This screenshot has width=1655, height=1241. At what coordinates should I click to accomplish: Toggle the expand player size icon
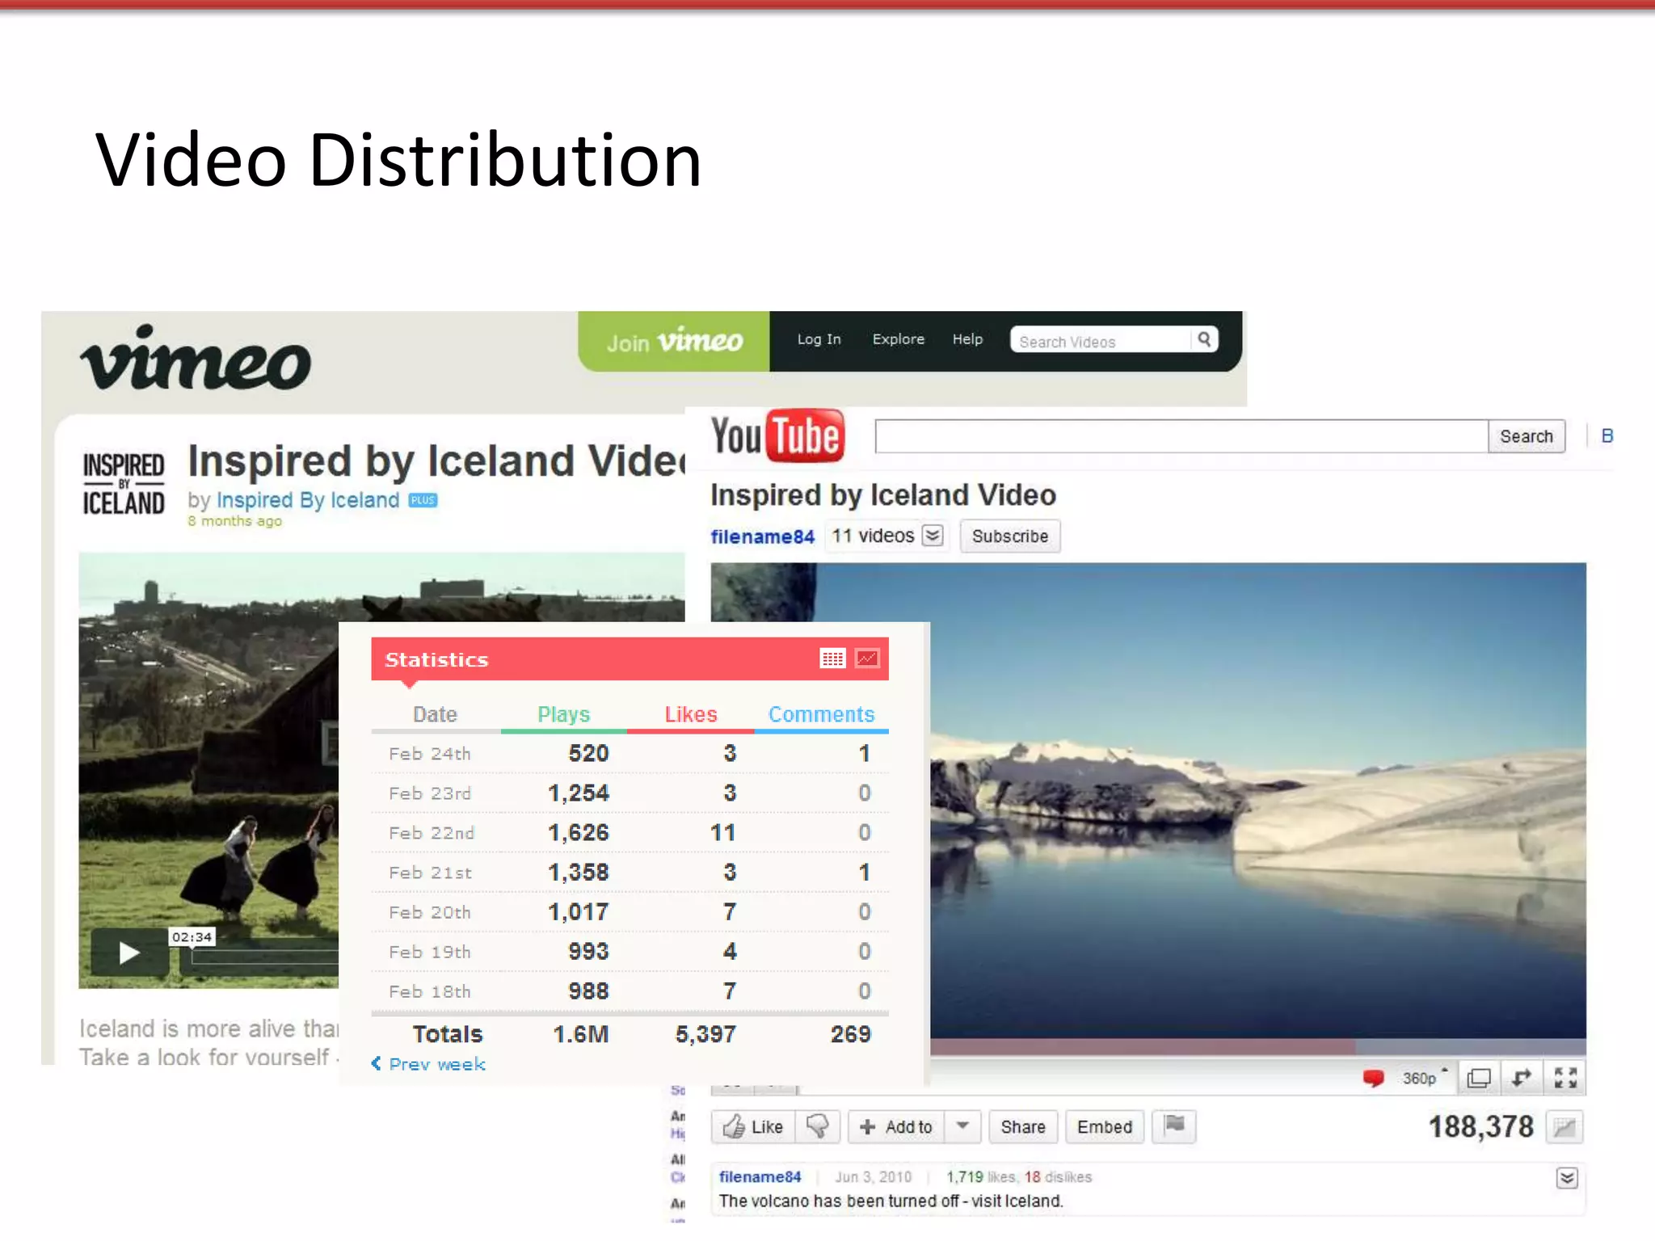(1479, 1078)
